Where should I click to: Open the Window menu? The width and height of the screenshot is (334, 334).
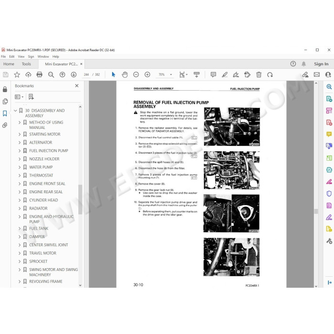coord(43,57)
